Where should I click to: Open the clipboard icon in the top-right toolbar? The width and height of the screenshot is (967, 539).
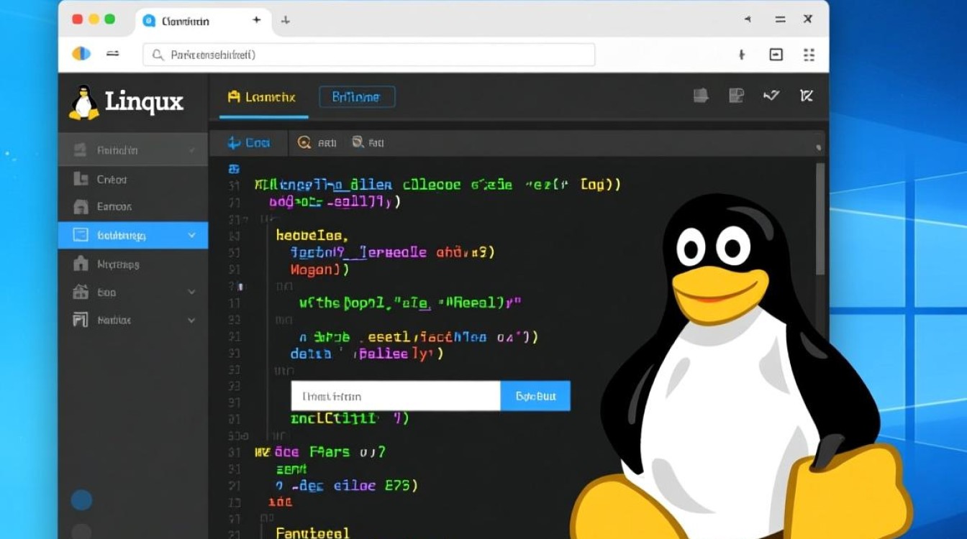[736, 95]
